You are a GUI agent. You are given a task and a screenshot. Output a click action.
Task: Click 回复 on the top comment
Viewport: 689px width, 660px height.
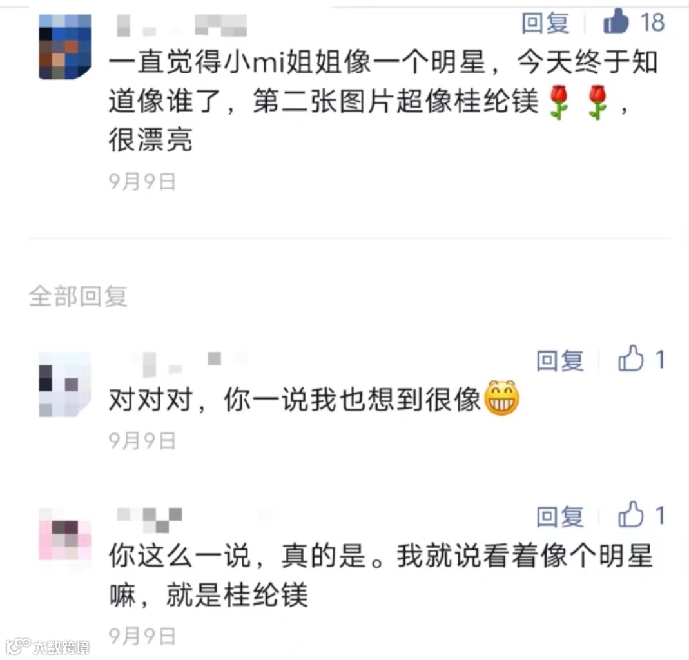pyautogui.click(x=545, y=23)
